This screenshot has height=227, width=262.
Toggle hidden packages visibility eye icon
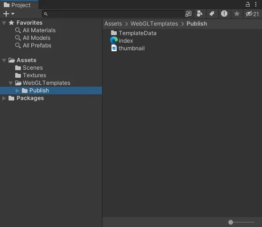coord(252,14)
